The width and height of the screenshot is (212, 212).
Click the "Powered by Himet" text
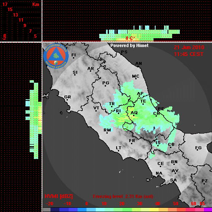point(129,45)
